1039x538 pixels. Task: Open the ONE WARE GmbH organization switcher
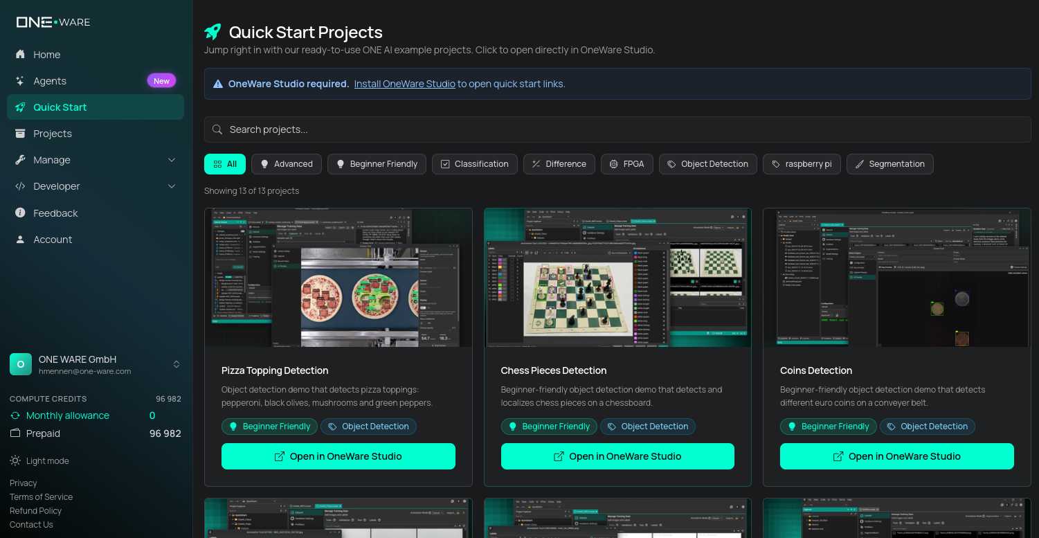(96, 364)
